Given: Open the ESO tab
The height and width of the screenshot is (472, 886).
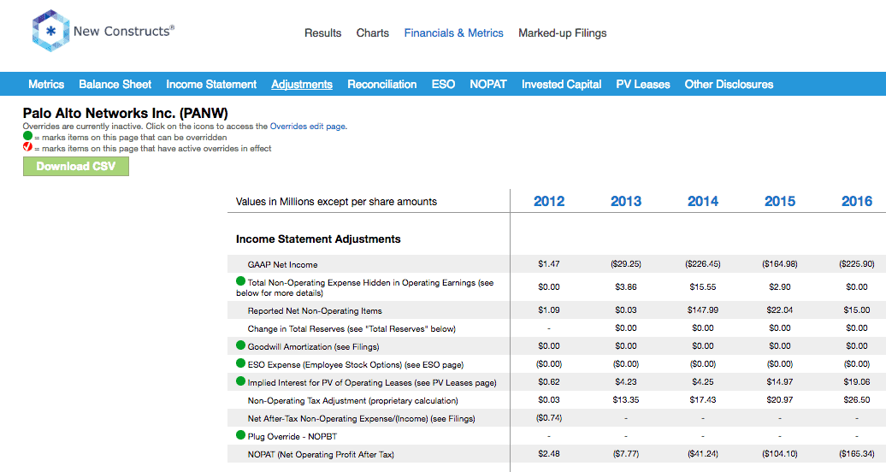Looking at the screenshot, I should pos(443,85).
